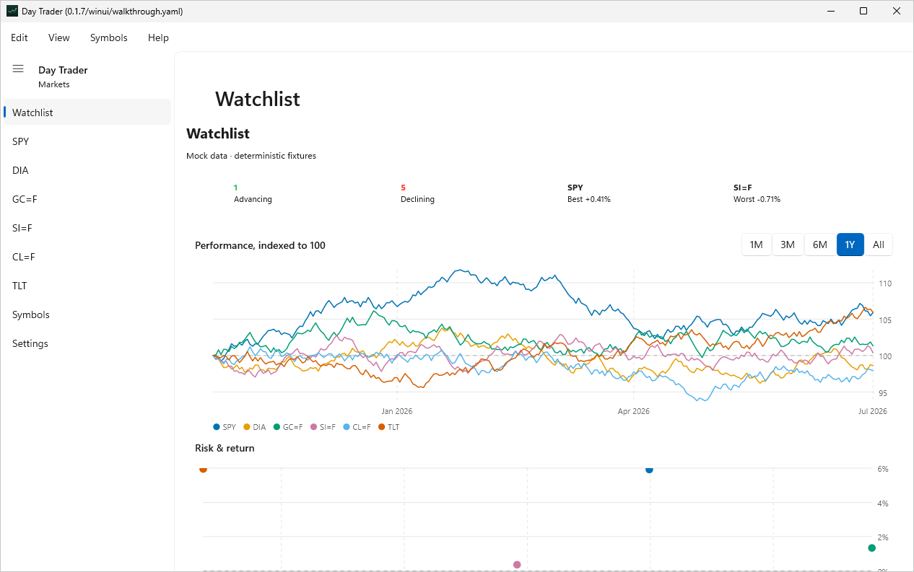Click the pink SI=F dot in Risk & return

517,565
